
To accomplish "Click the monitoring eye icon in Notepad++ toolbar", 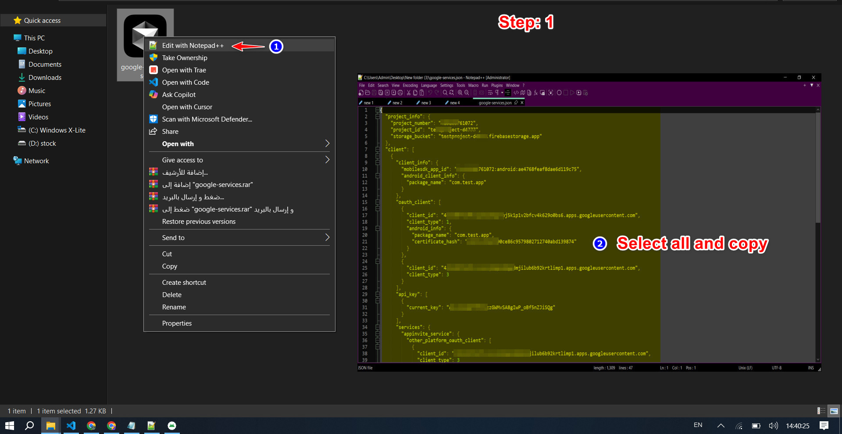I will 550,93.
